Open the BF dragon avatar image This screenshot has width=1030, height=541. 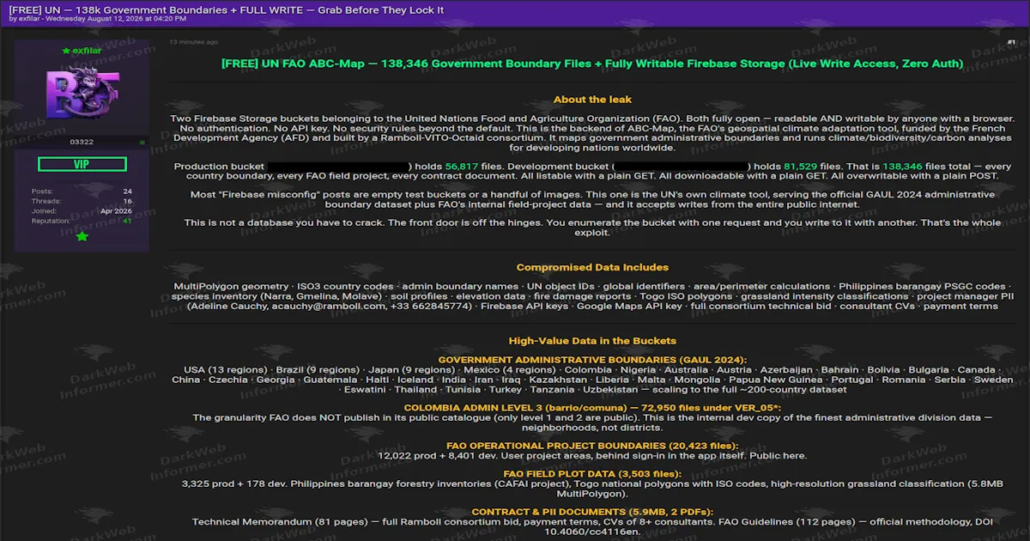click(82, 94)
